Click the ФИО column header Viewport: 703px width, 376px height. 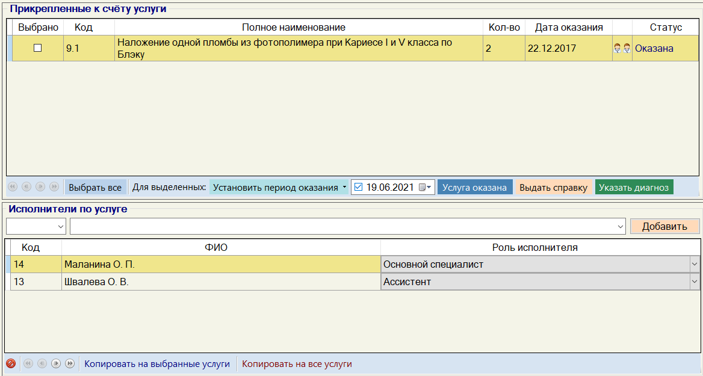(x=221, y=247)
